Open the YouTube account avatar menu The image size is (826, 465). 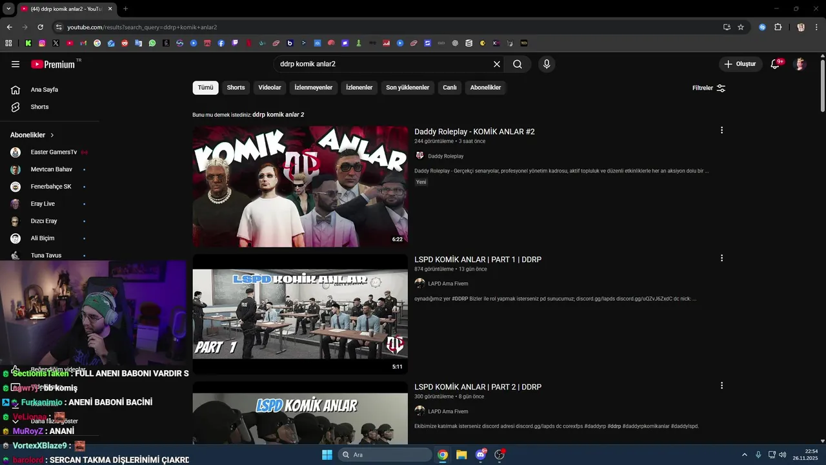click(800, 64)
